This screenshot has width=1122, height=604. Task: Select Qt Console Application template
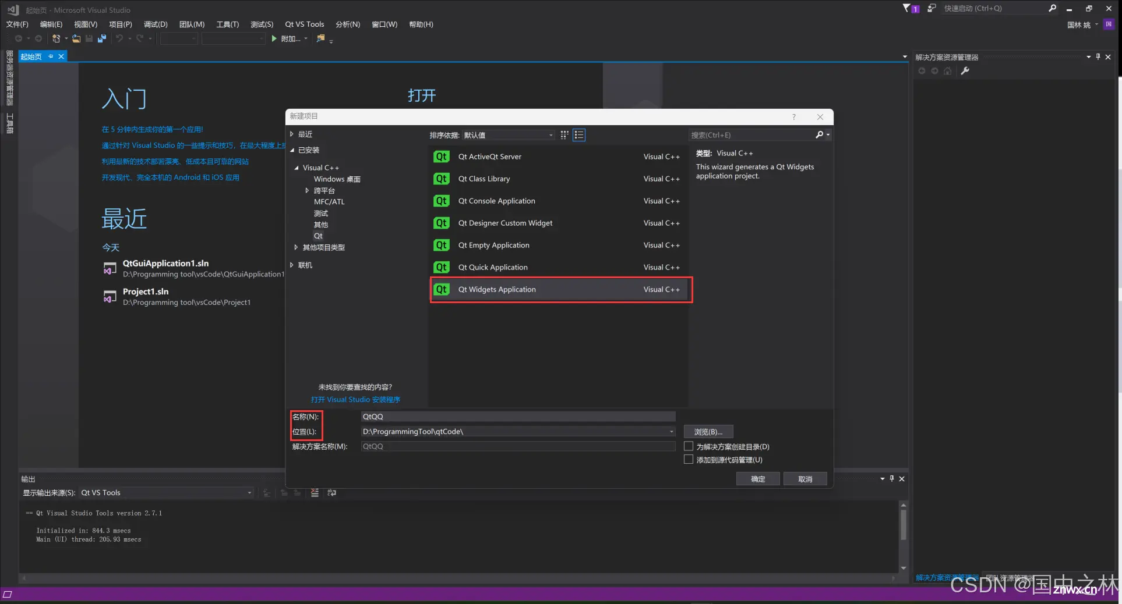[x=558, y=201]
